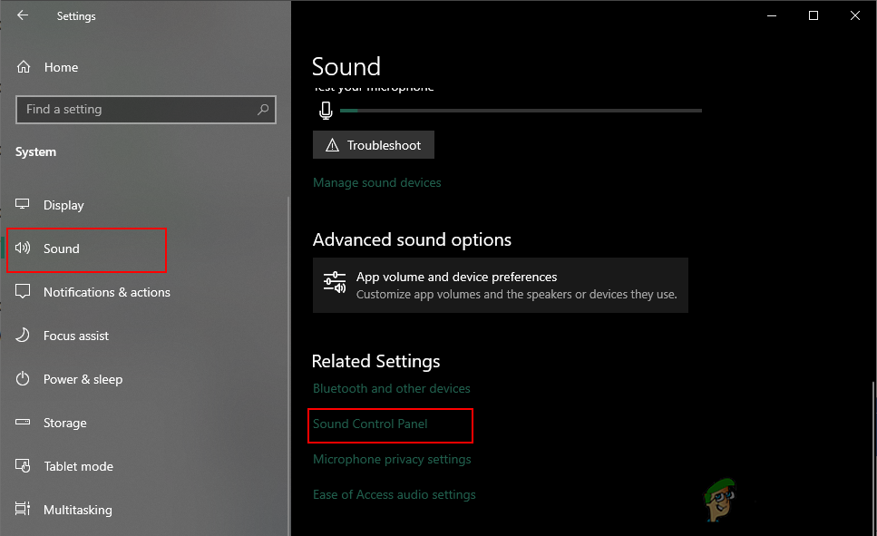Open Microphone privacy settings link
This screenshot has width=877, height=536.
[x=392, y=459]
